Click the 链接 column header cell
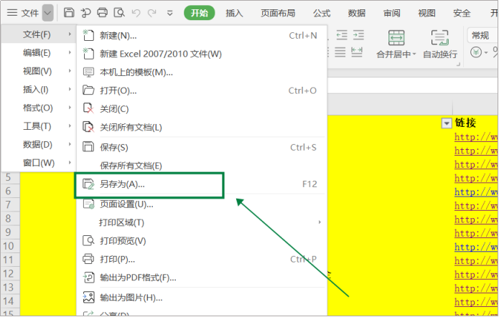This screenshot has height=317, width=499. tap(465, 123)
